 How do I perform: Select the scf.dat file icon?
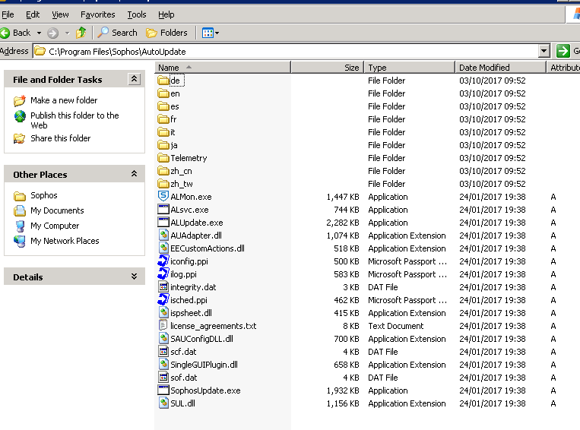pos(163,351)
